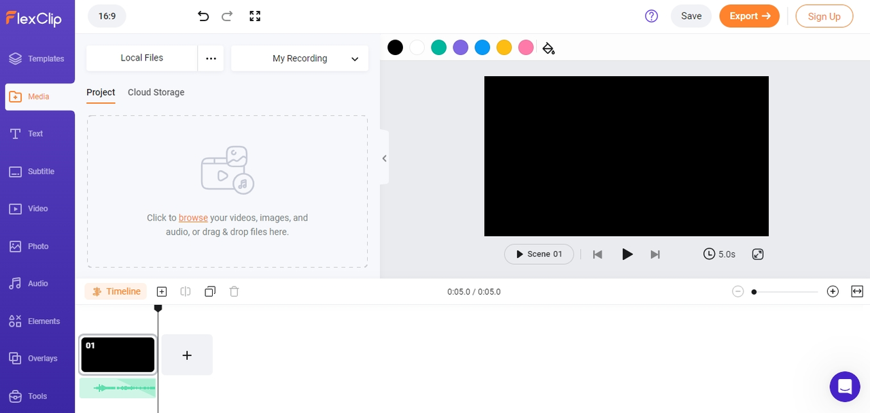Export the video
Image resolution: width=870 pixels, height=413 pixels.
749,16
